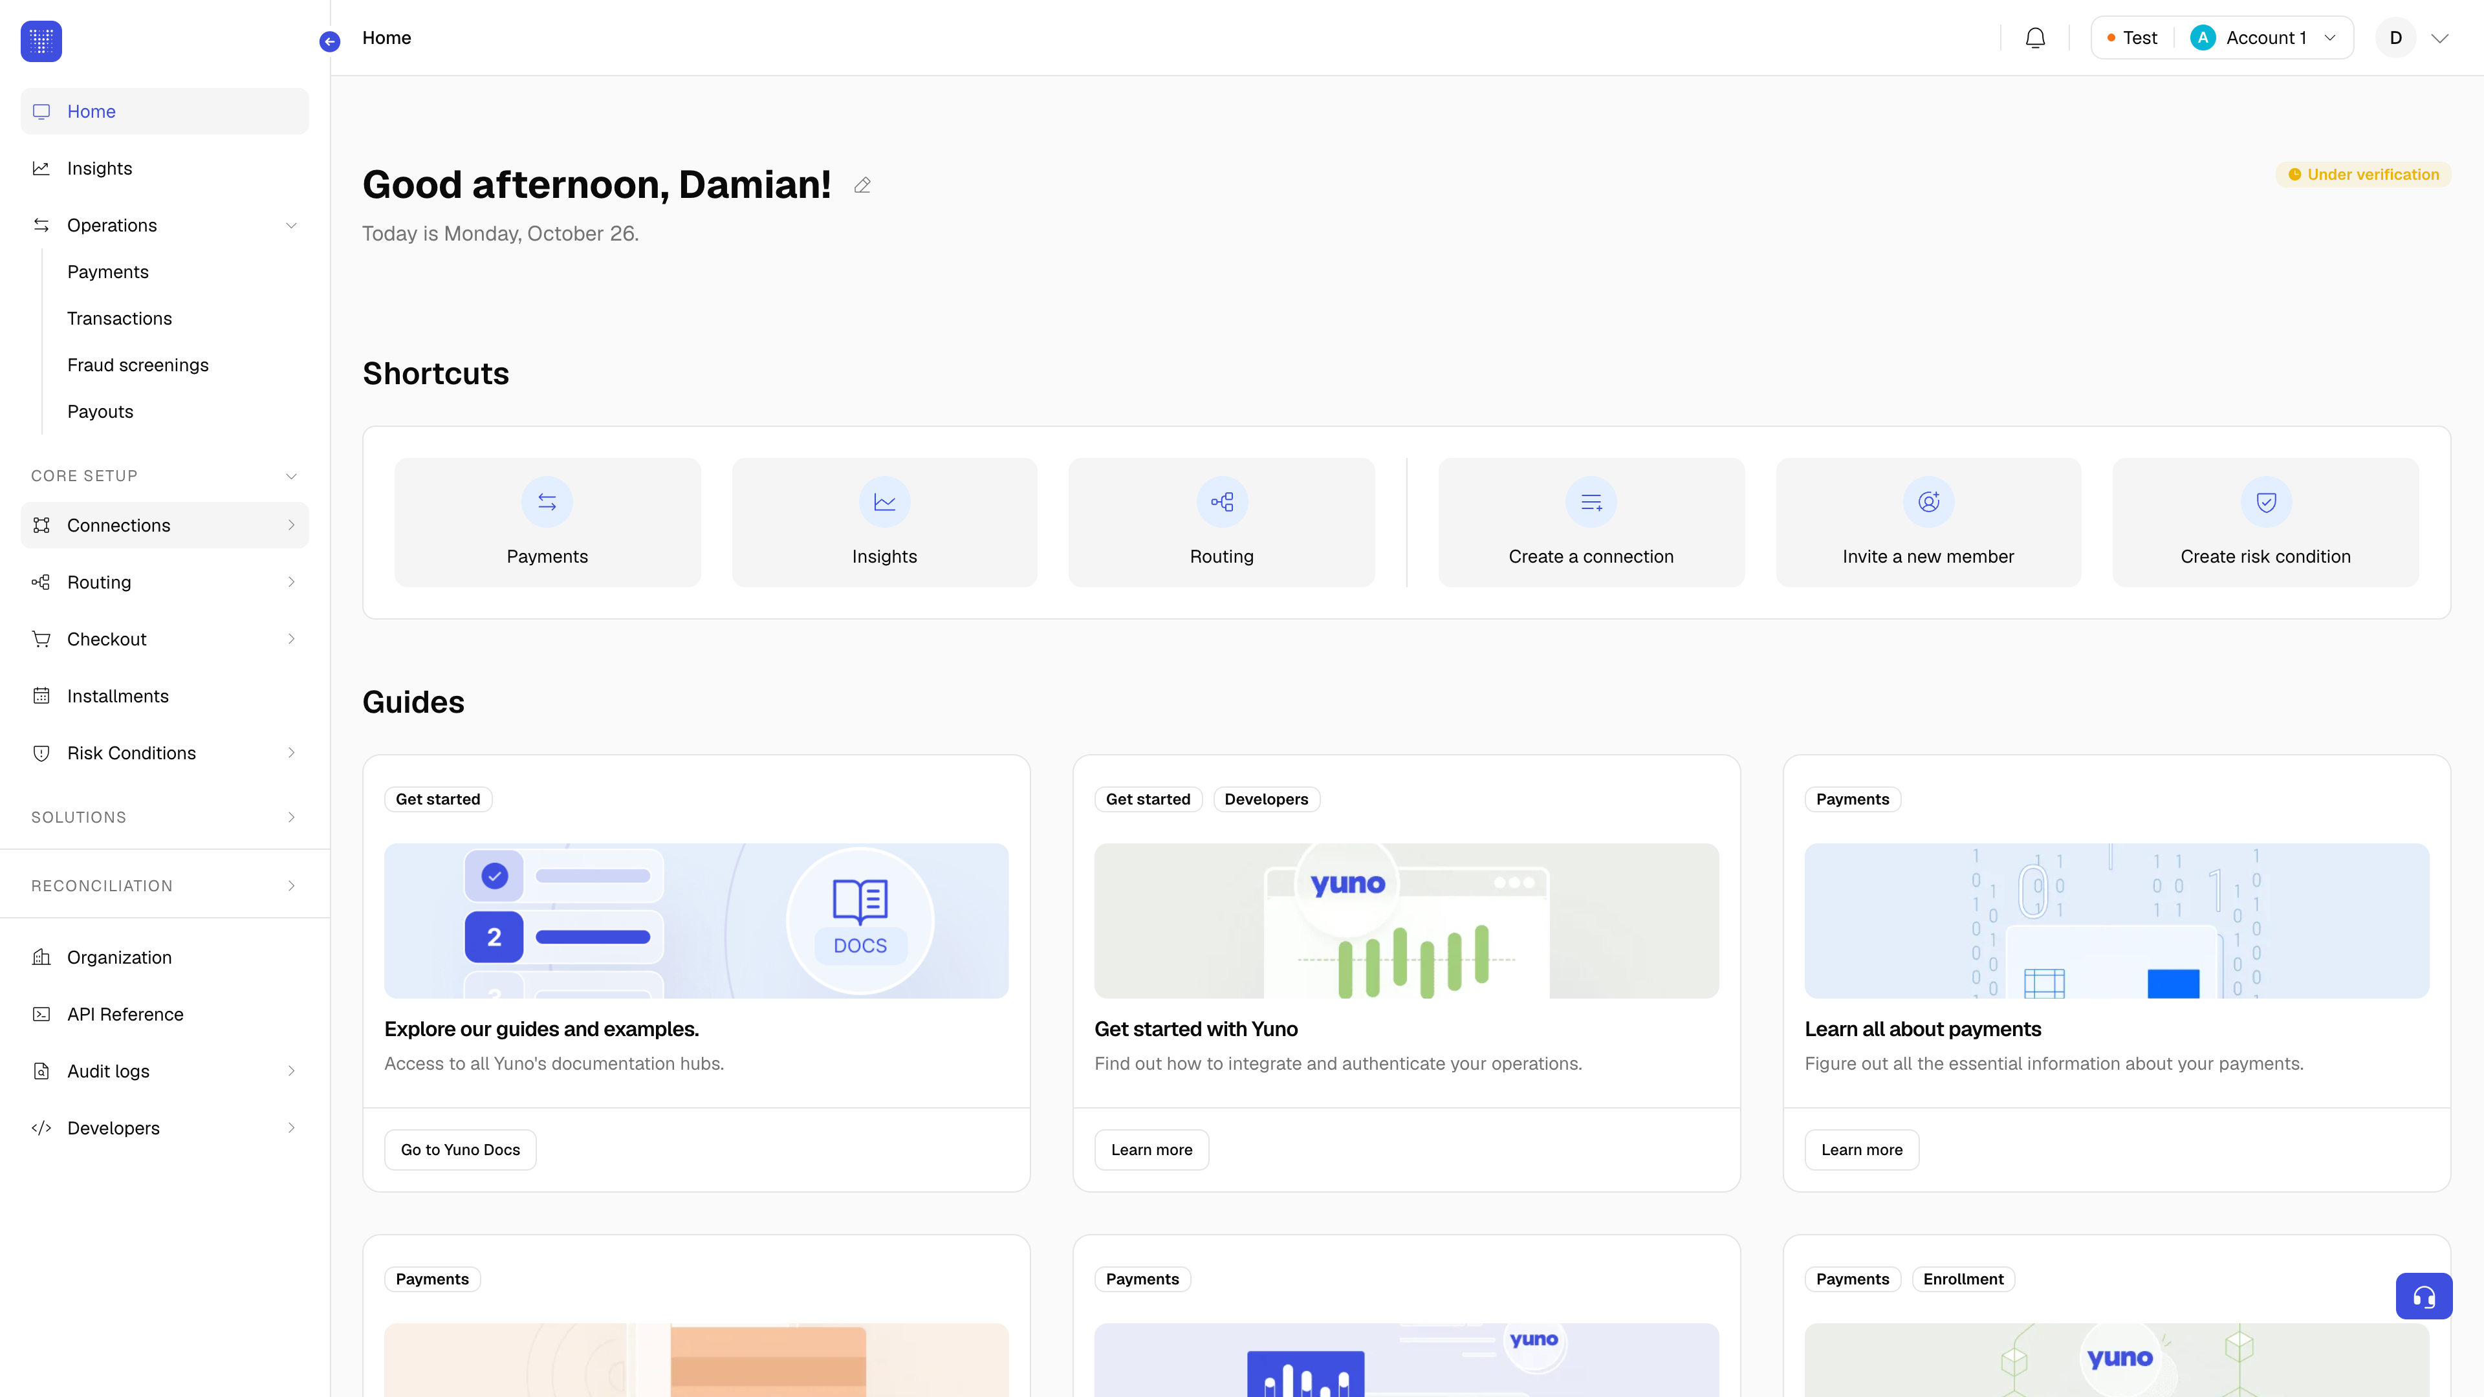Open Fraud screenings in sidebar
Screen dimensions: 2484x1397
tap(138, 365)
